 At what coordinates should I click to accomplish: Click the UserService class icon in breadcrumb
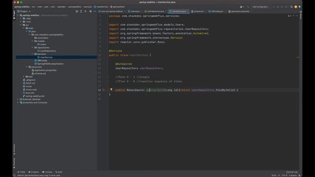point(95,7)
